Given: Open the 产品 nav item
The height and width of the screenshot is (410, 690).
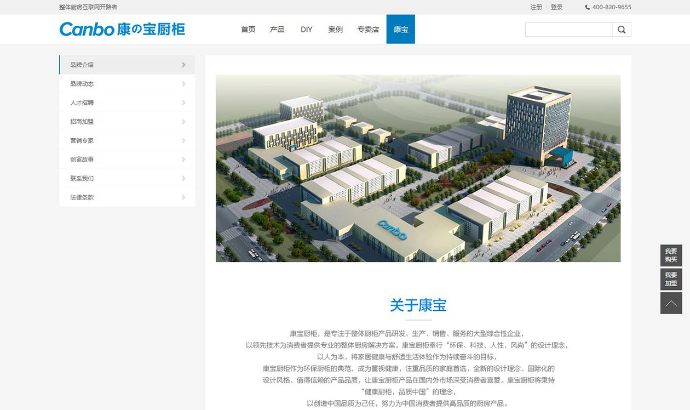Looking at the screenshot, I should [277, 30].
